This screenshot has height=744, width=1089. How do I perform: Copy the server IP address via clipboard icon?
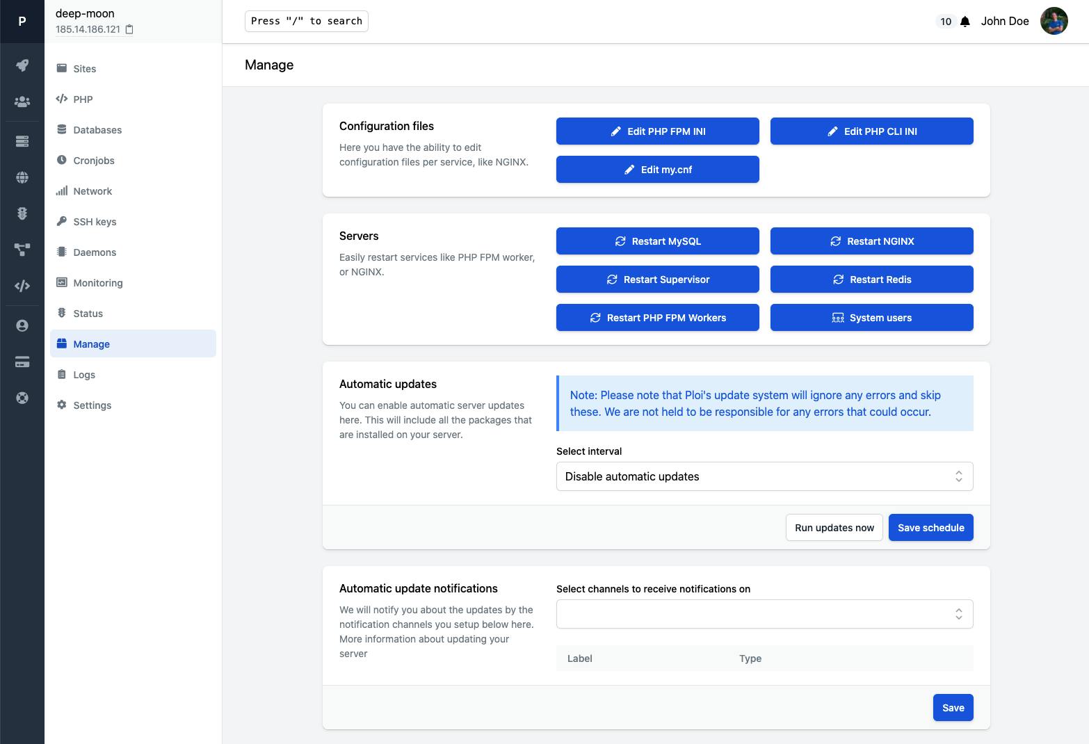click(x=129, y=29)
